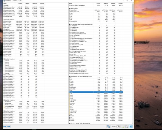162x130 pixels.
Task: Select the System group header row
Action: pyautogui.click(x=24, y=5)
